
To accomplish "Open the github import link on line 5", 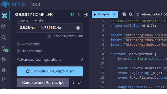I will (x=146, y=40).
